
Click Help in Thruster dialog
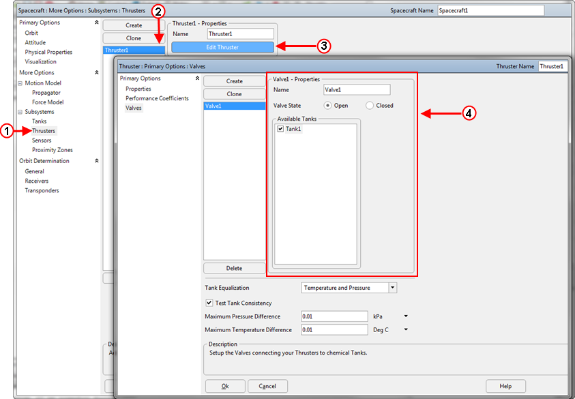(x=505, y=386)
